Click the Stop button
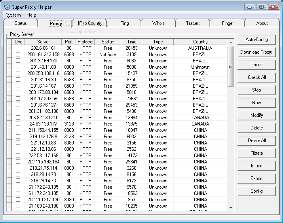This screenshot has height=223, width=283. coord(256,90)
